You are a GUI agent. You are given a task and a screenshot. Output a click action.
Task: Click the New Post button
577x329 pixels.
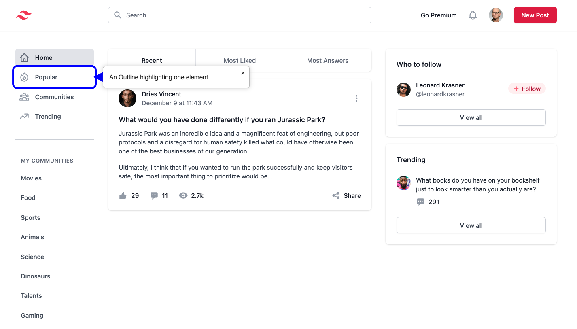click(535, 15)
